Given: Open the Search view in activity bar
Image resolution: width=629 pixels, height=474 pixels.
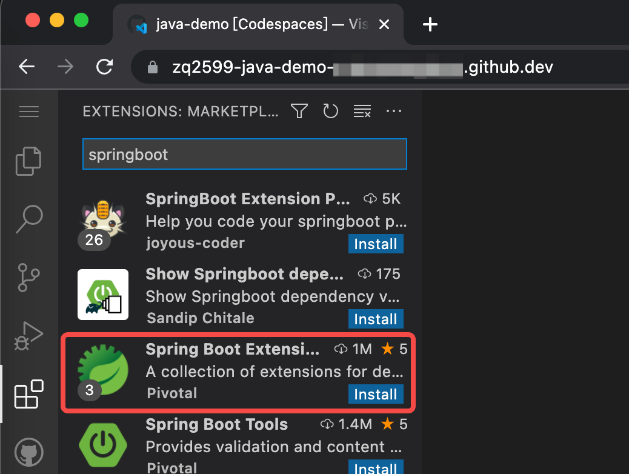Looking at the screenshot, I should [29, 219].
